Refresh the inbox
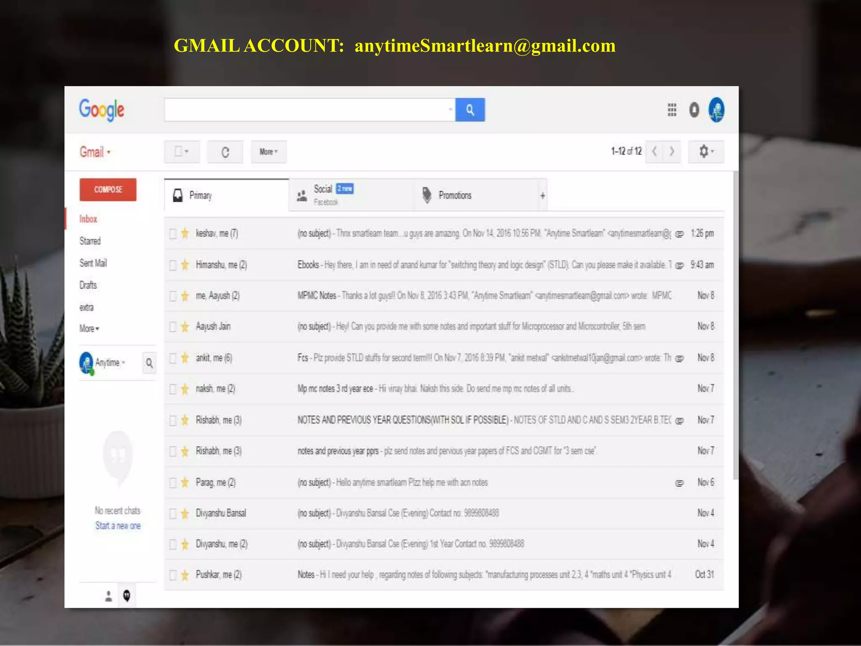861x646 pixels. [x=225, y=152]
